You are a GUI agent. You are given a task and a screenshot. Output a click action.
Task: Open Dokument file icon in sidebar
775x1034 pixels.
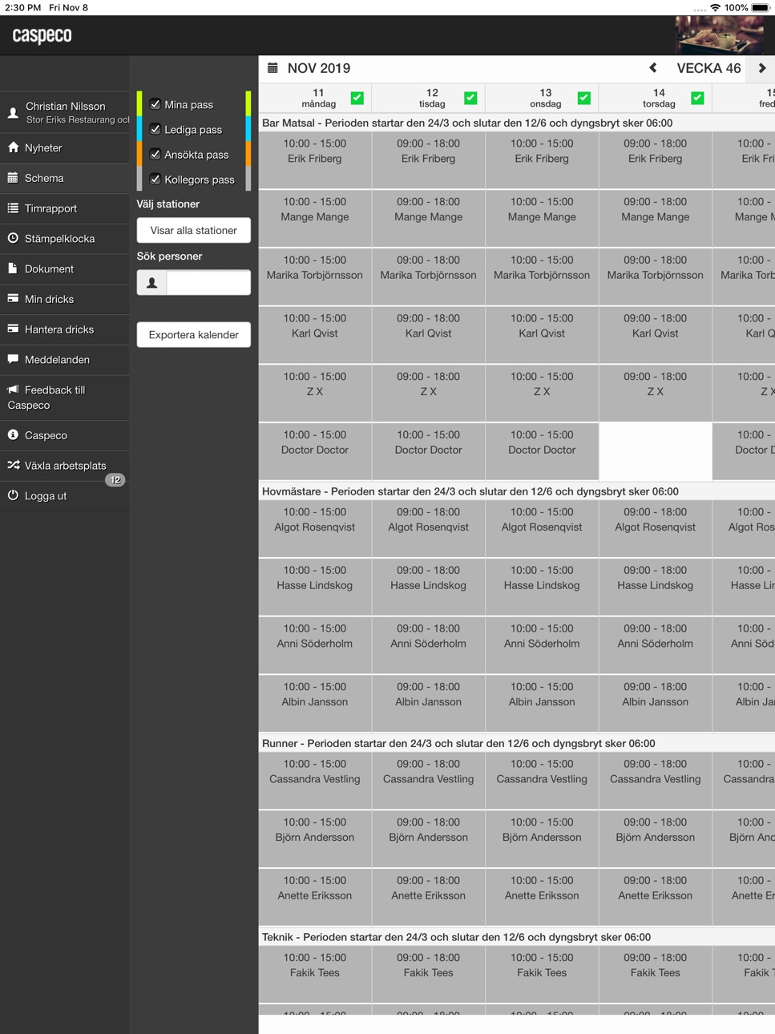pyautogui.click(x=13, y=269)
